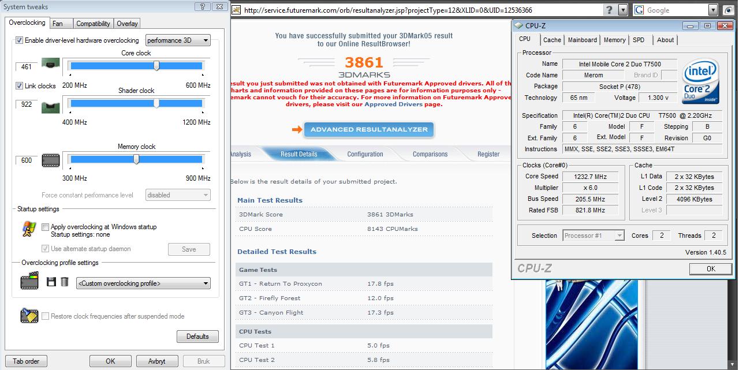Toggle Use alternate startup daemon checkbox
Image resolution: width=739 pixels, height=370 pixels.
coord(45,249)
